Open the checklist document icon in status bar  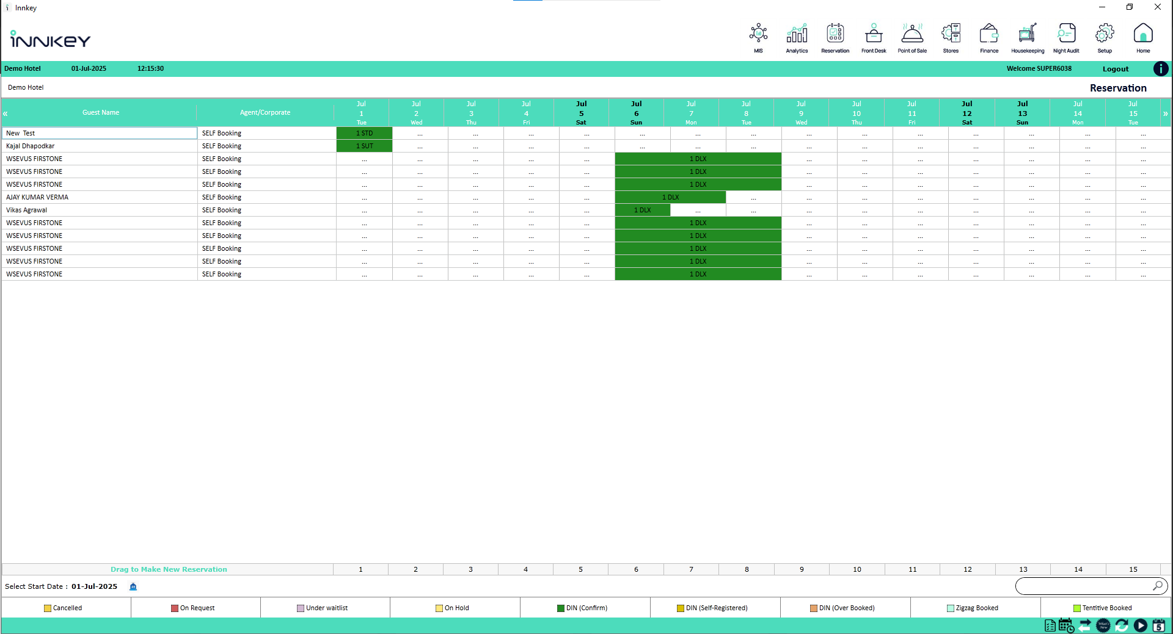[x=1050, y=625]
